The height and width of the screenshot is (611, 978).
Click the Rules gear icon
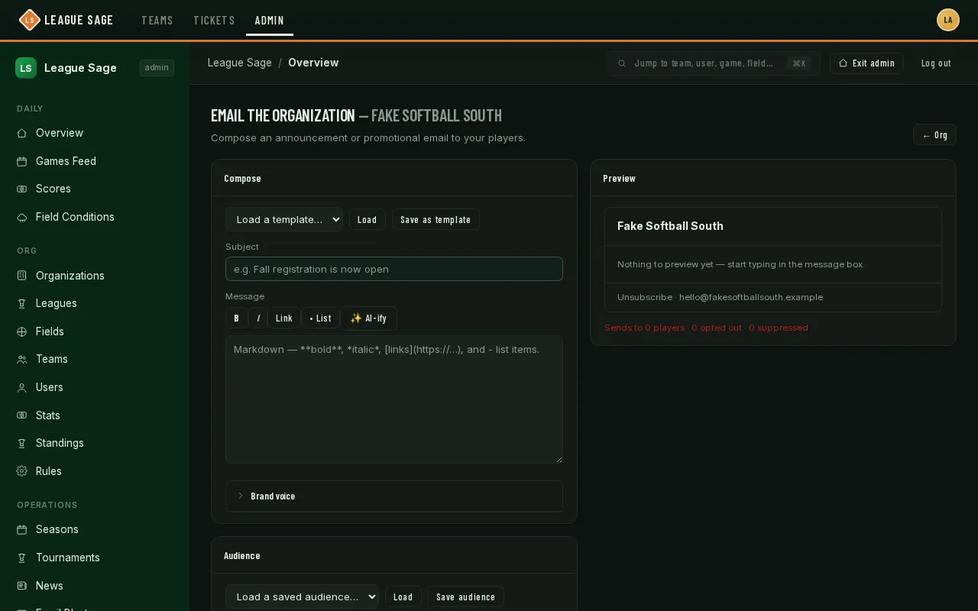pos(22,471)
